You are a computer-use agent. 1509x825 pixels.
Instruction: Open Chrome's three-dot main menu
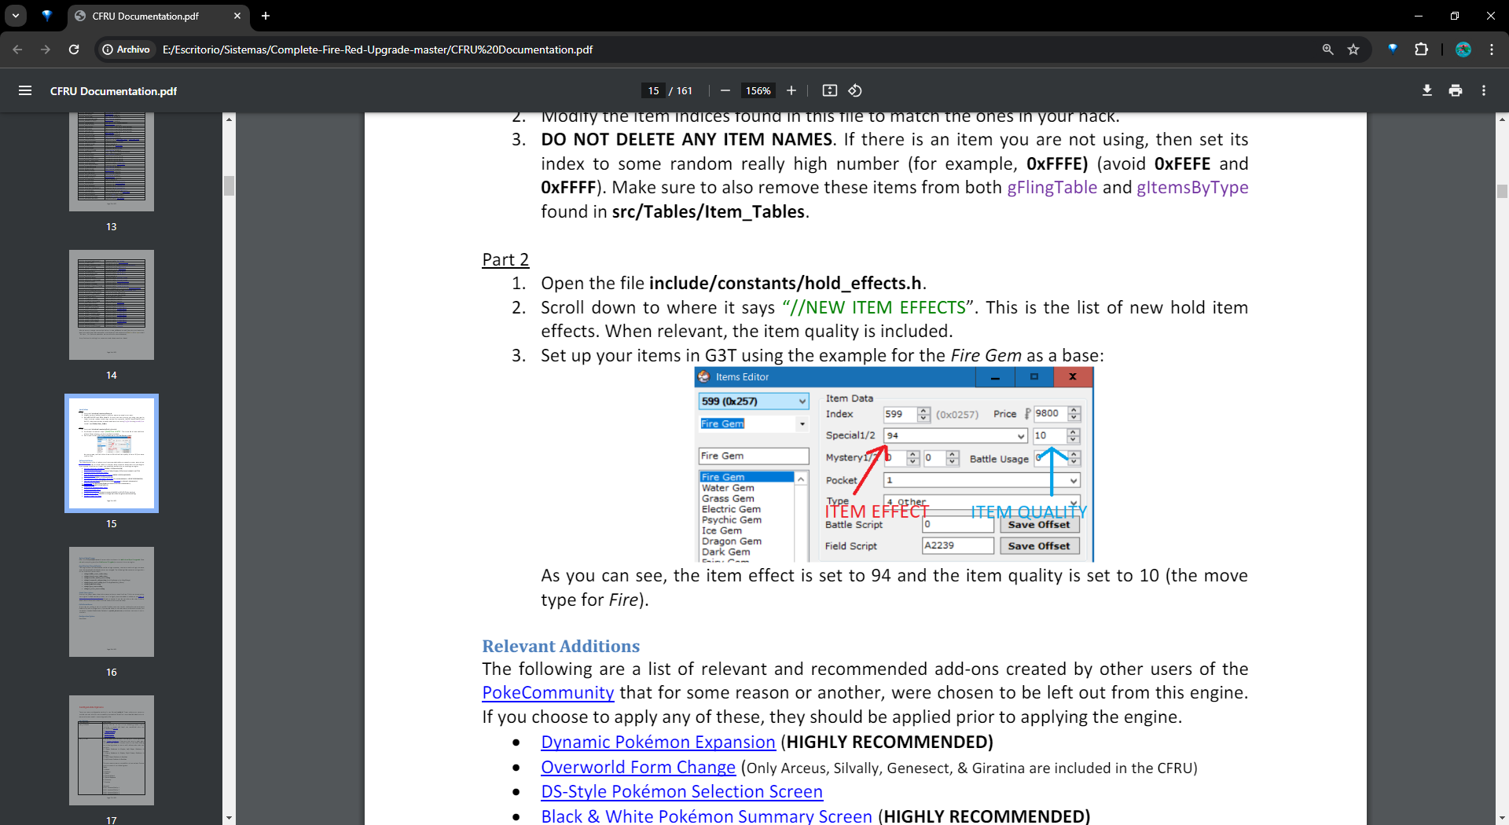[x=1492, y=49]
